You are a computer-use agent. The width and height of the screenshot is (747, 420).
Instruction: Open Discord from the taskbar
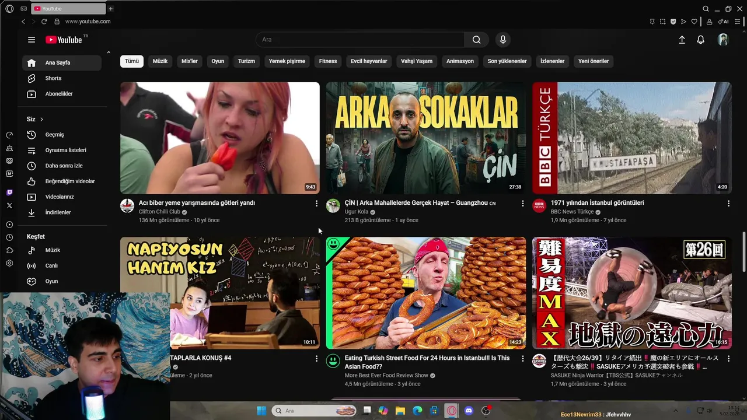pos(469,411)
